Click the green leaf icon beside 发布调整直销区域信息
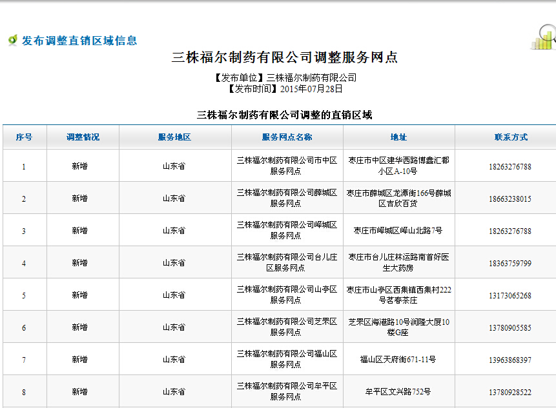 pos(13,40)
